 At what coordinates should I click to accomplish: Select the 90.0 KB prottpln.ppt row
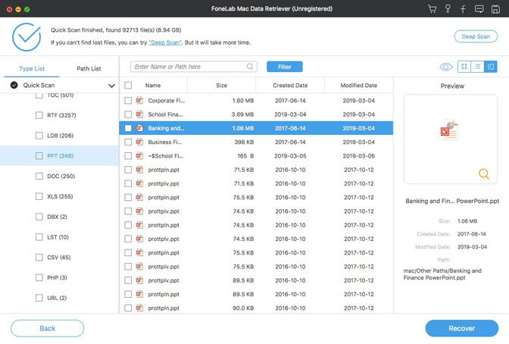(256, 308)
